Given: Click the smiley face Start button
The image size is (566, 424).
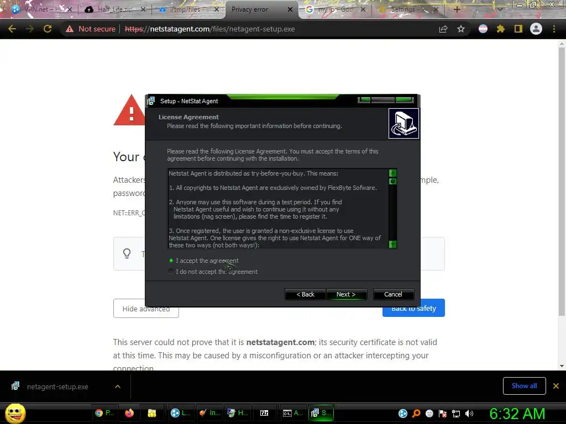Looking at the screenshot, I should point(15,413).
